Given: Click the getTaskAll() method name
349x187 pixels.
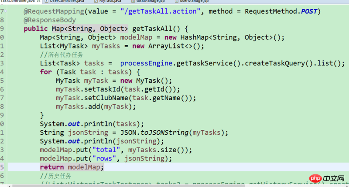Looking at the screenshot, I should 156,29.
